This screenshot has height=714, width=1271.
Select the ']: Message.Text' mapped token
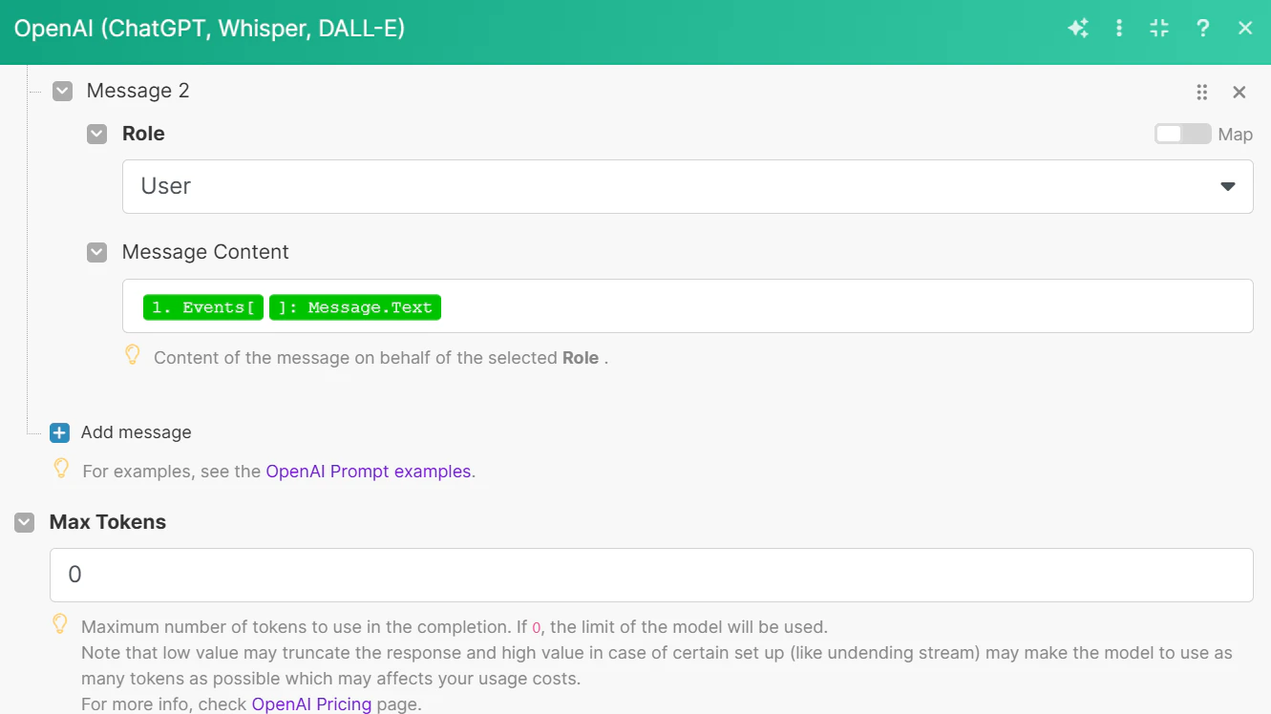click(355, 307)
